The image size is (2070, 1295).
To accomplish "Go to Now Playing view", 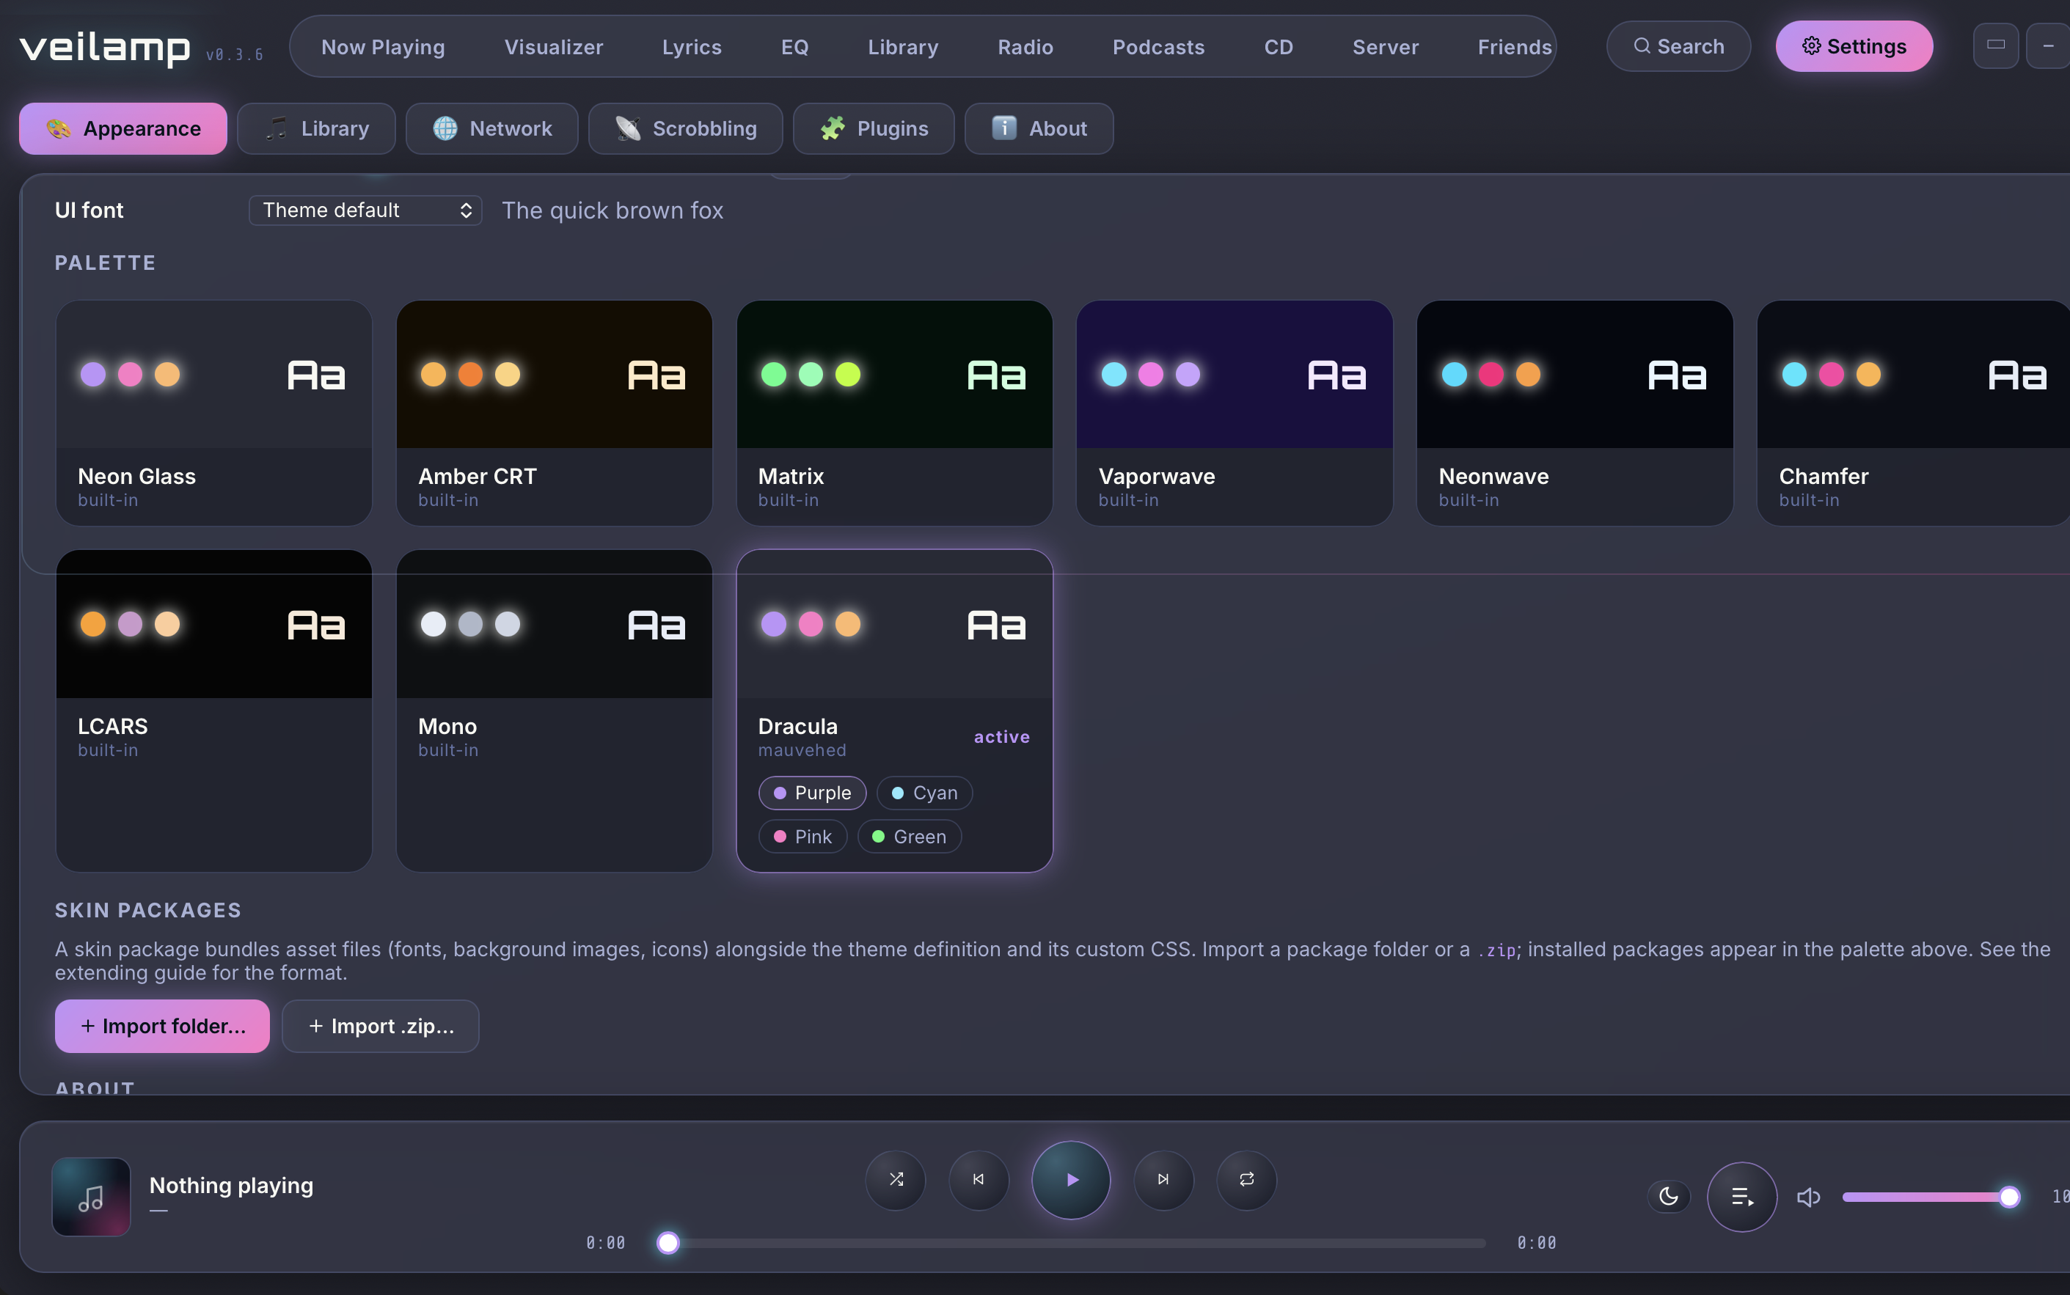I will (383, 47).
